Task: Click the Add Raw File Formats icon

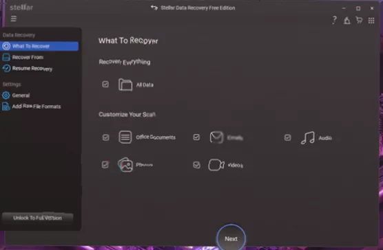Action: 6,106
